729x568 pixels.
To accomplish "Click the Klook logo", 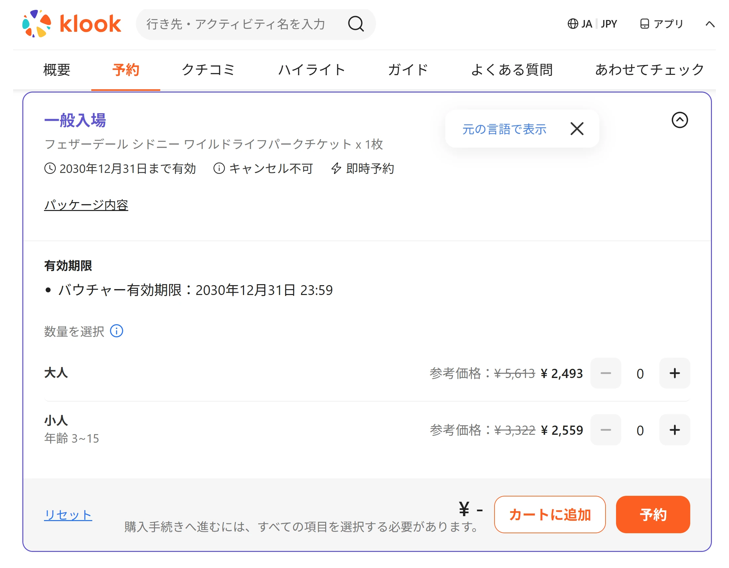I will [72, 24].
